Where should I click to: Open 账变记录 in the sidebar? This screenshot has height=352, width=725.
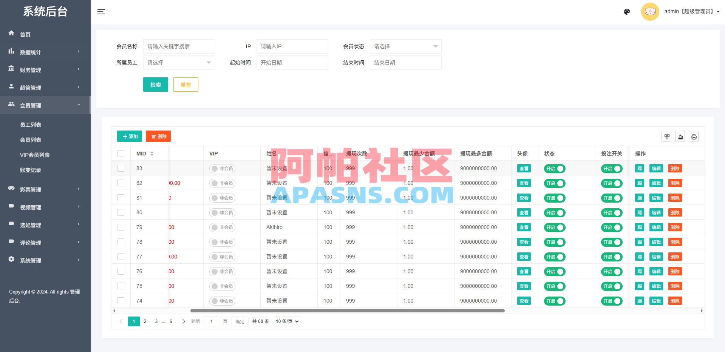(31, 170)
